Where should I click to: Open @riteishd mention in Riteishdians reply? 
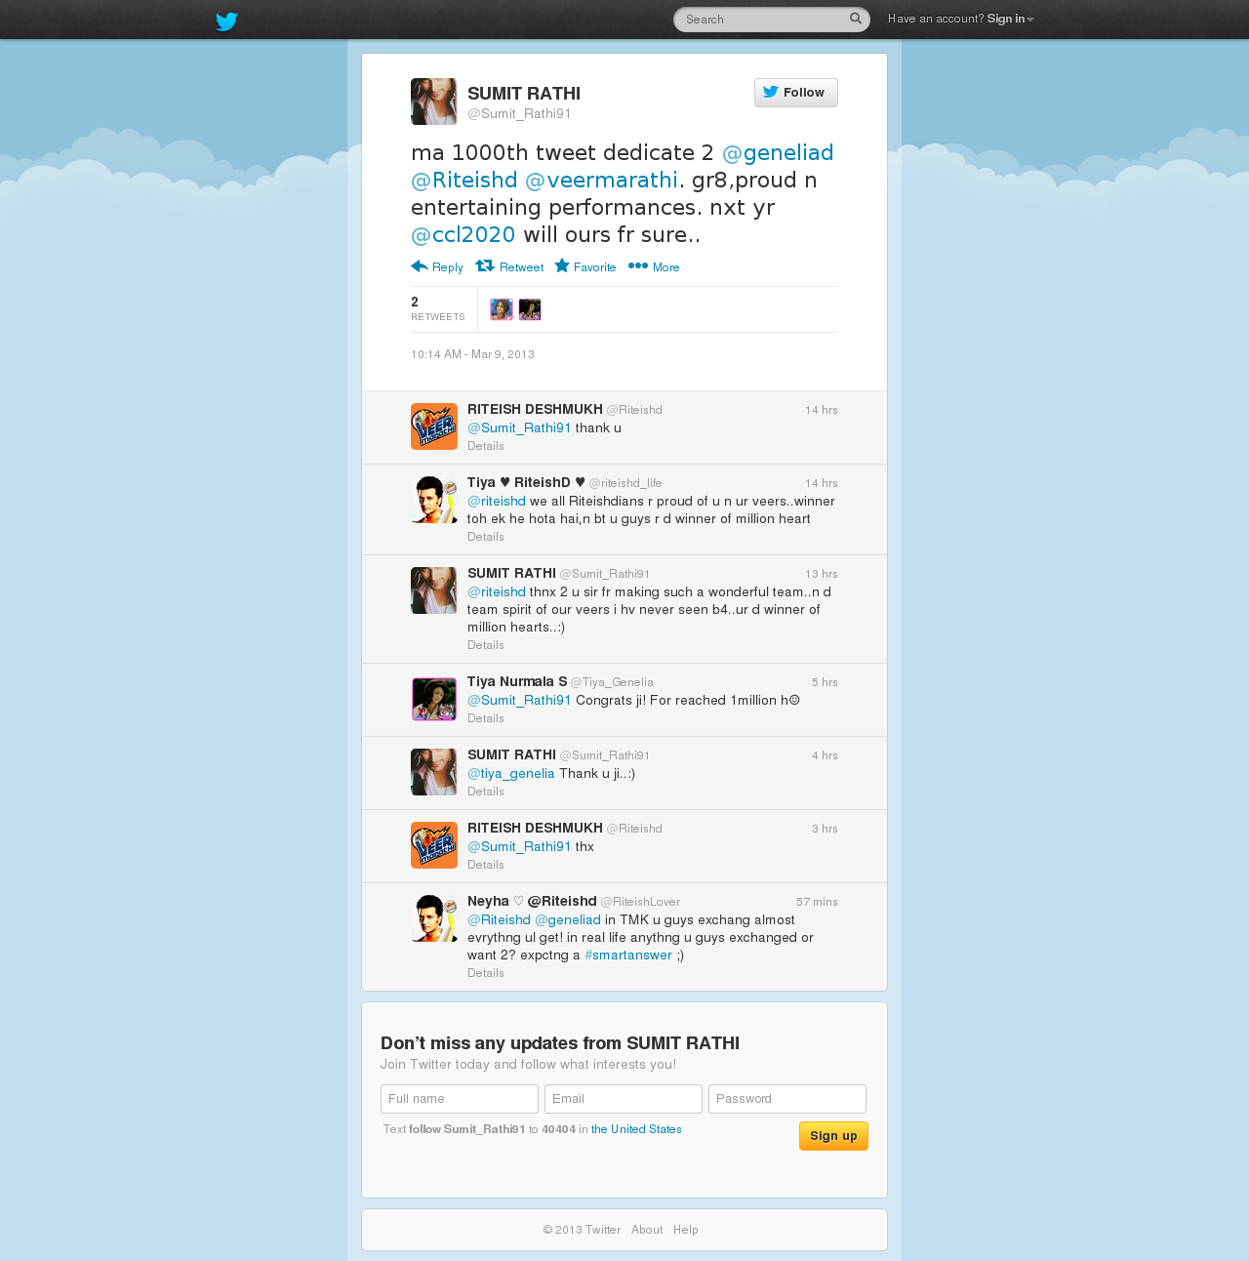pyautogui.click(x=497, y=502)
